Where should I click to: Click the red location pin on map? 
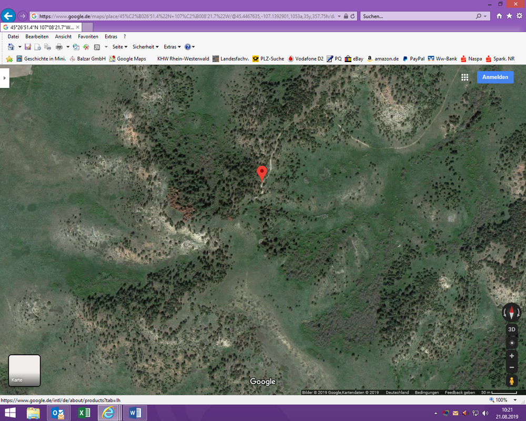[x=261, y=173]
